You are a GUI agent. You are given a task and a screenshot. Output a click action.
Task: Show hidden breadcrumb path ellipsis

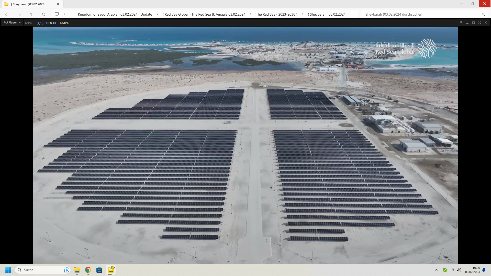(x=72, y=14)
